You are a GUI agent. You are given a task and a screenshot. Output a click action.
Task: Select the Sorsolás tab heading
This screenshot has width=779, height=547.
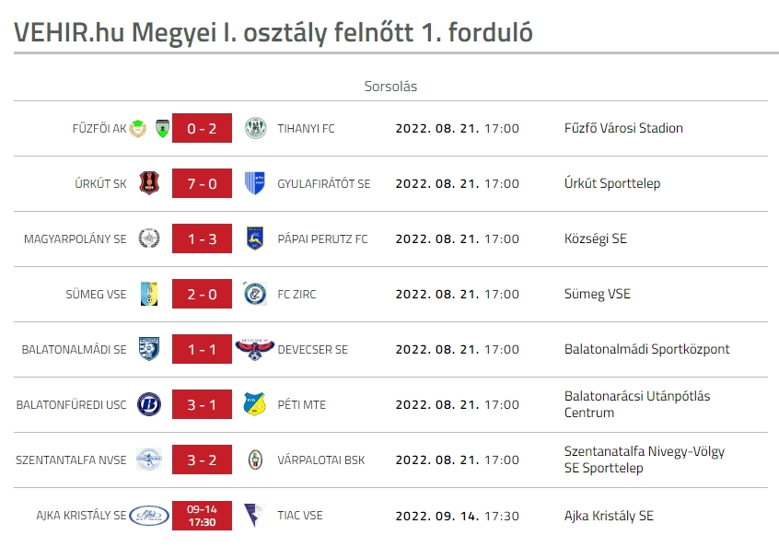click(390, 87)
